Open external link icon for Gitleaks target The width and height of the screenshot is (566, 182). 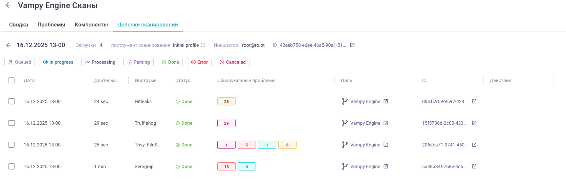[x=386, y=101]
